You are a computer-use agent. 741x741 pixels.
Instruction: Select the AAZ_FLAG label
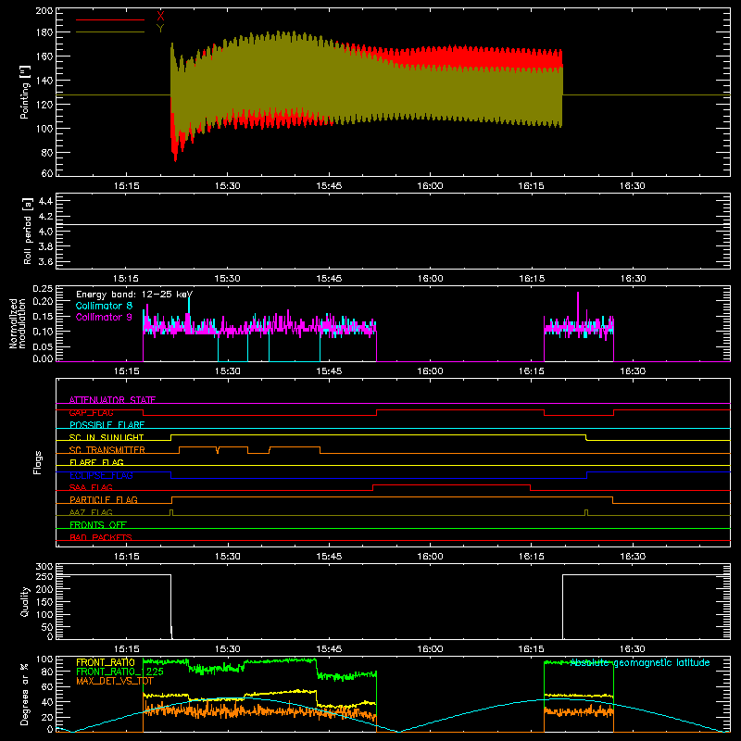coord(91,512)
